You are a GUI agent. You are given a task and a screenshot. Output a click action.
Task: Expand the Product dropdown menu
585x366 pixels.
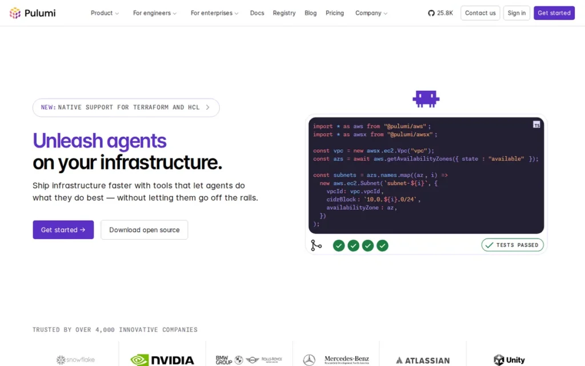(x=105, y=13)
